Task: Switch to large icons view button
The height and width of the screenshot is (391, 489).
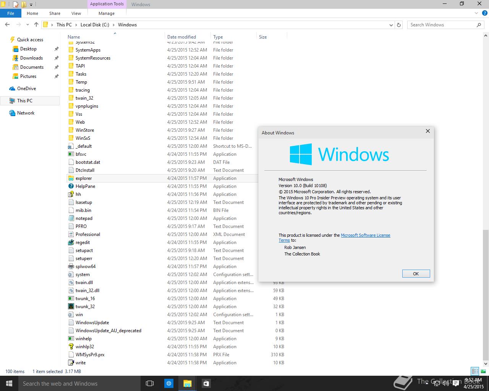Action: (483, 371)
